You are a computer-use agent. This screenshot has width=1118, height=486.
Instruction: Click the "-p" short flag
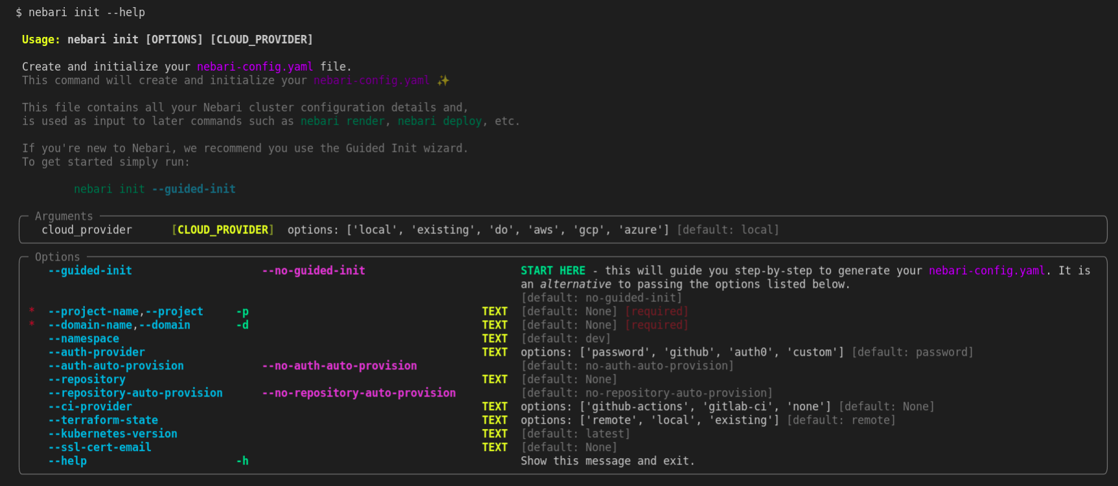click(242, 312)
